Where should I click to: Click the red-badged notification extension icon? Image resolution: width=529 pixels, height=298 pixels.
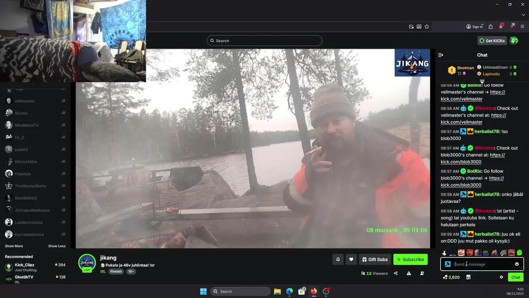[x=501, y=26]
